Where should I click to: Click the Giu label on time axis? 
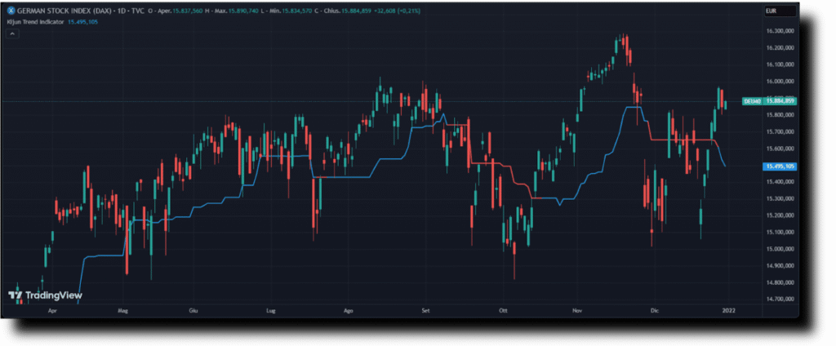193,311
